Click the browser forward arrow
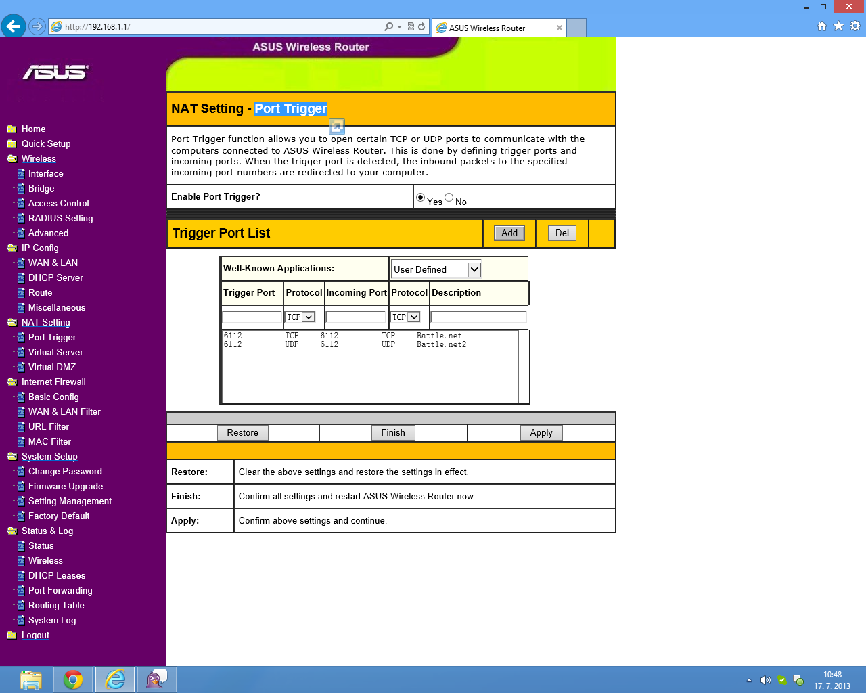Screen dimensions: 866x693 tap(37, 27)
